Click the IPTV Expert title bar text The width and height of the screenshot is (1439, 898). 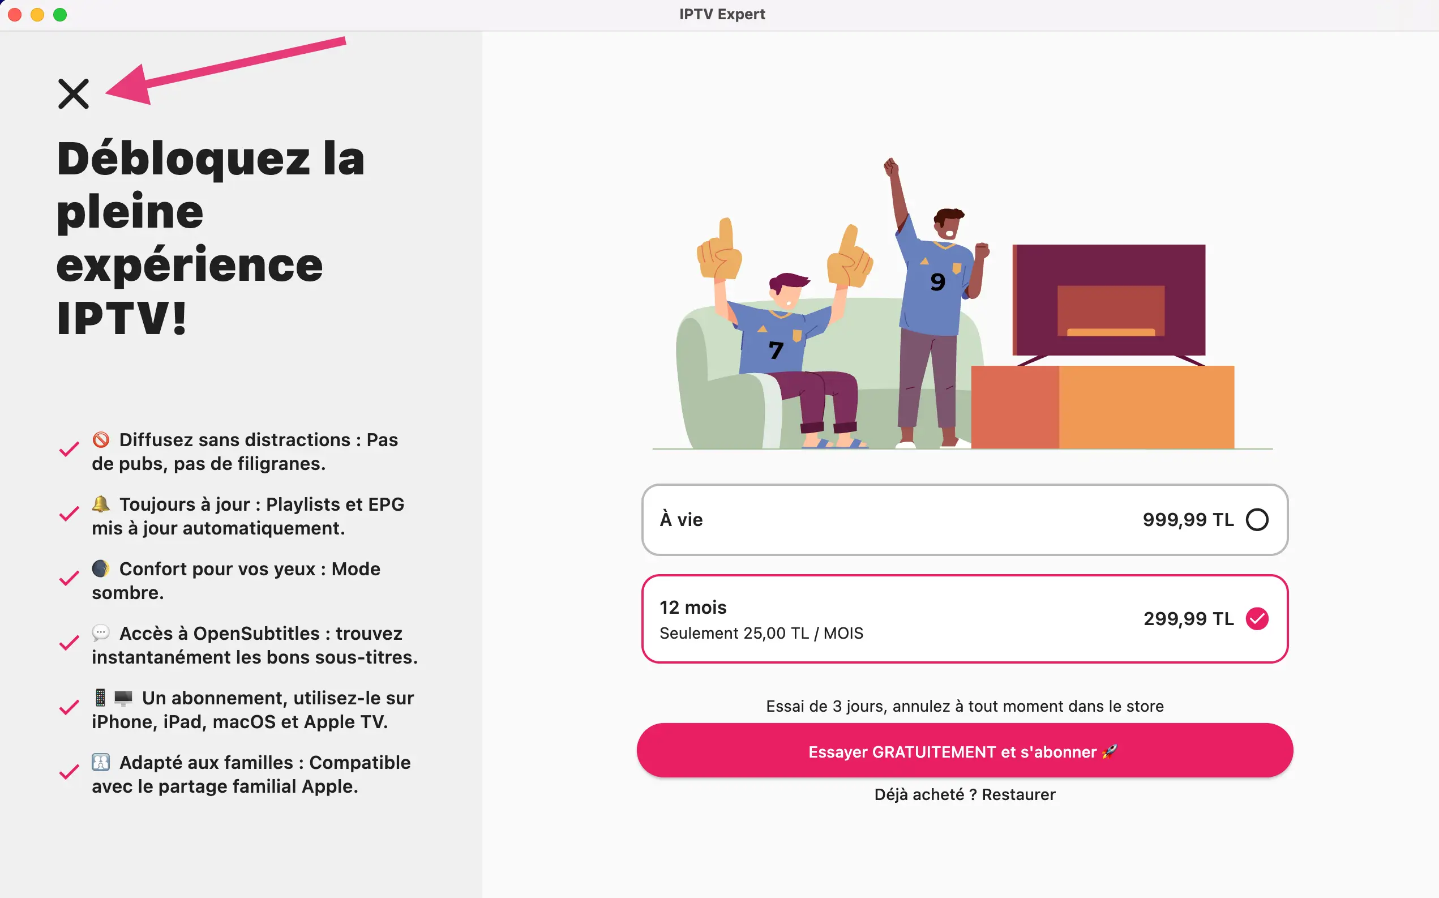click(x=721, y=14)
